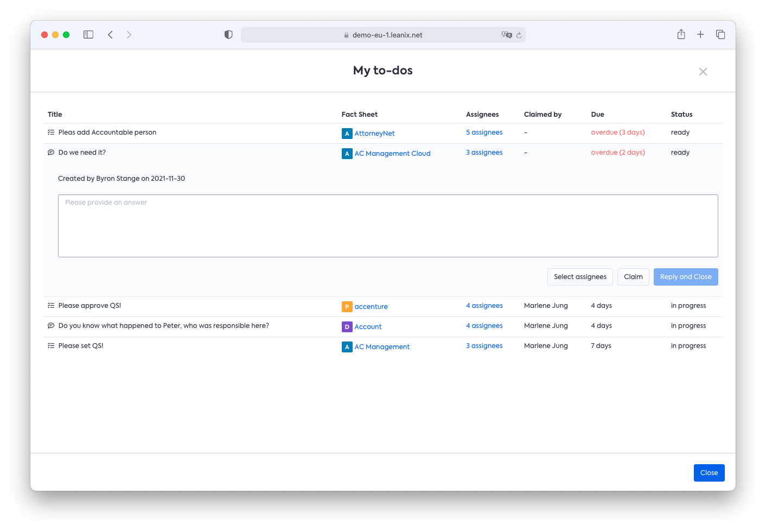Click Created by Byron Stange on 2021-11-30

(x=122, y=179)
